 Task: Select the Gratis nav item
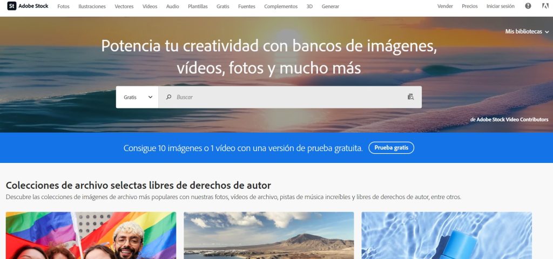(223, 6)
